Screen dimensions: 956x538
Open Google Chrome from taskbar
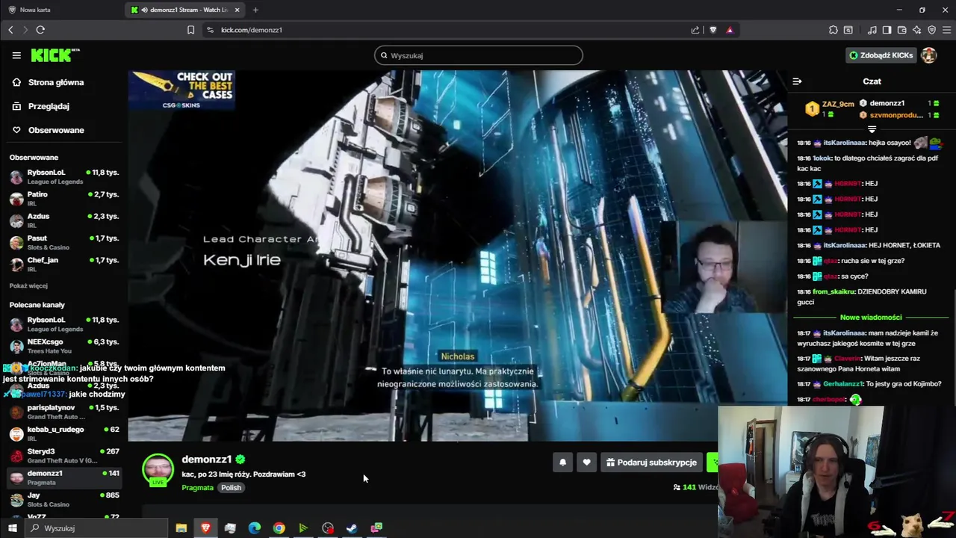pos(279,528)
